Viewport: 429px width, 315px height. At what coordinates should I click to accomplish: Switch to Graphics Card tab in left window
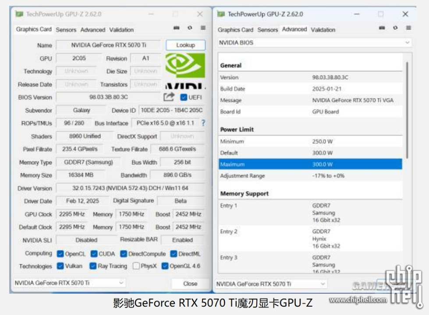click(34, 29)
